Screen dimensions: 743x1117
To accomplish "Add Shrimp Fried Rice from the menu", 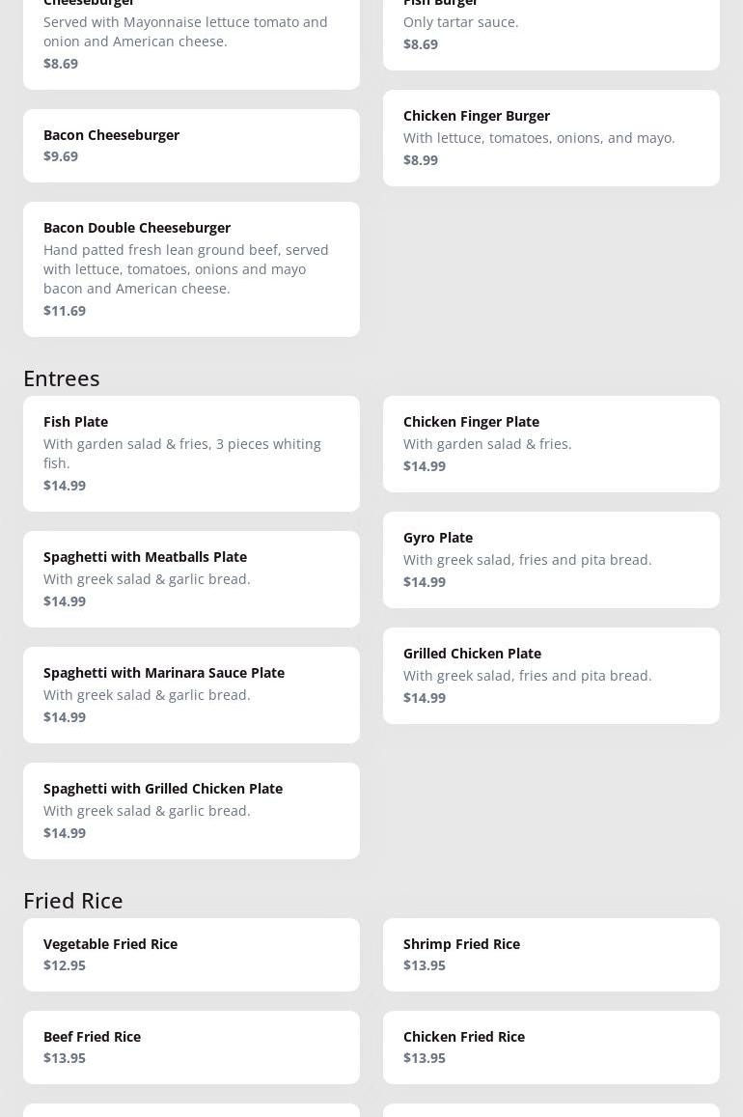I will tap(551, 954).
